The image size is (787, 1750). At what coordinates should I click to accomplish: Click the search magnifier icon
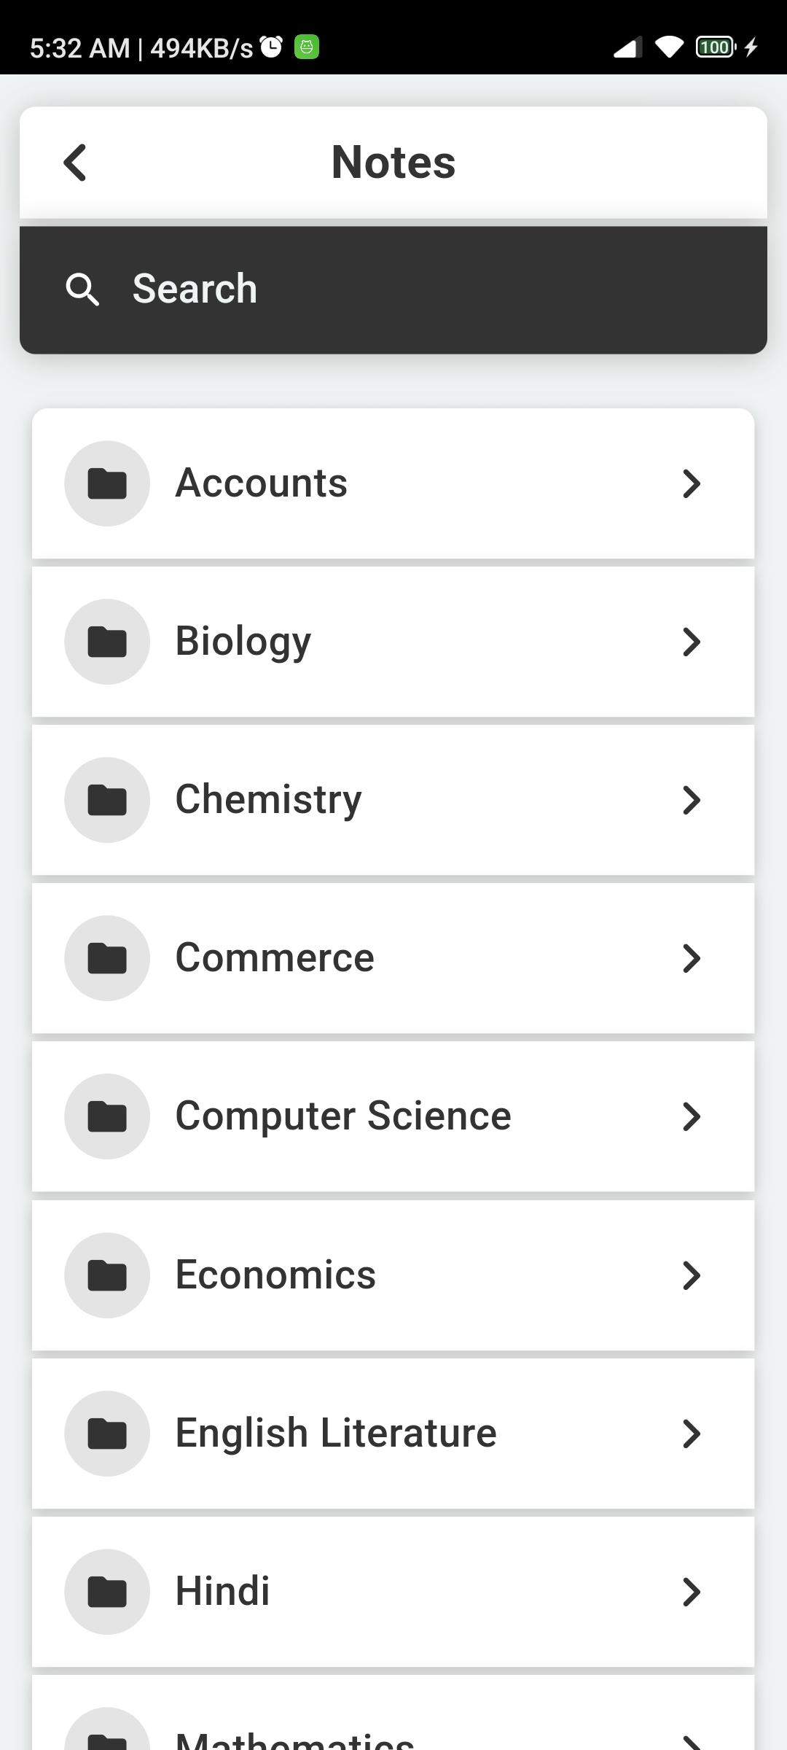click(x=82, y=289)
